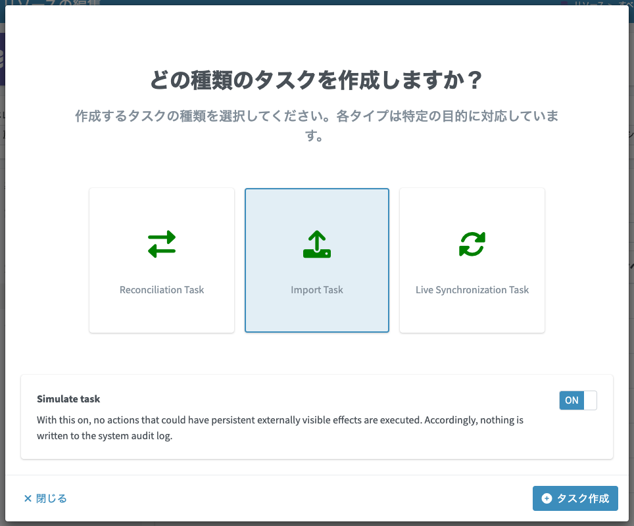The width and height of the screenshot is (634, 526).
Task: Click the どの種類のタスクを作成しますか heading
Action: (x=316, y=80)
